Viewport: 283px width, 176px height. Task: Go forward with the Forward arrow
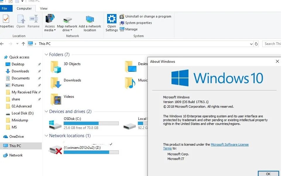10,44
